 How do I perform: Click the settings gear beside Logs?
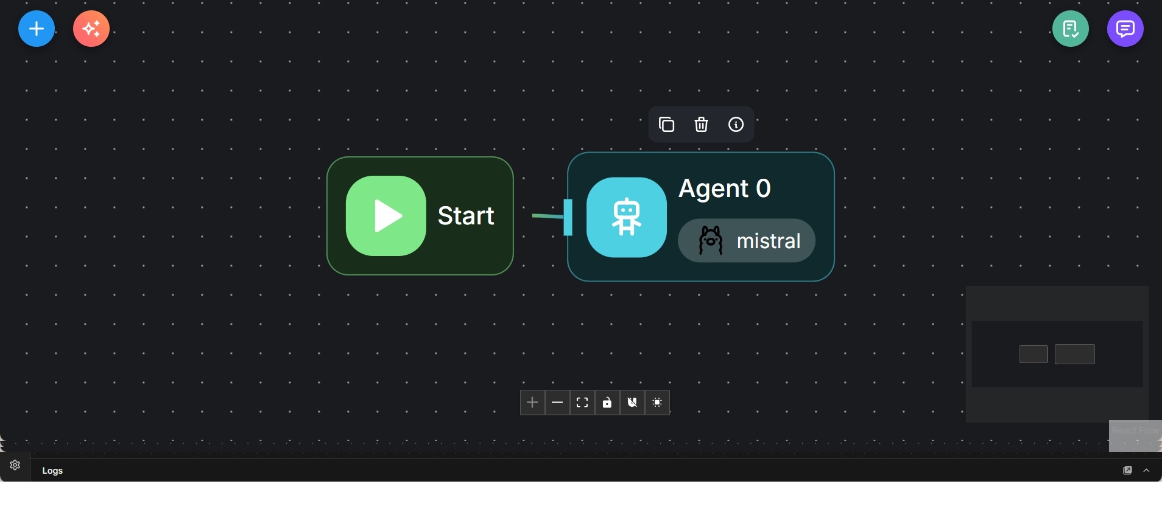(x=15, y=466)
